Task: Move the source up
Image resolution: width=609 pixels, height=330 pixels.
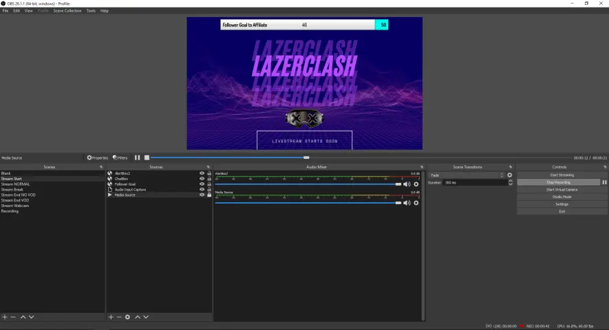Action: pos(138,317)
